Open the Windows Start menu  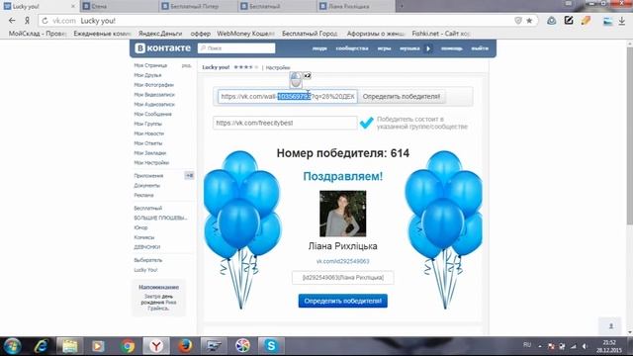point(12,346)
